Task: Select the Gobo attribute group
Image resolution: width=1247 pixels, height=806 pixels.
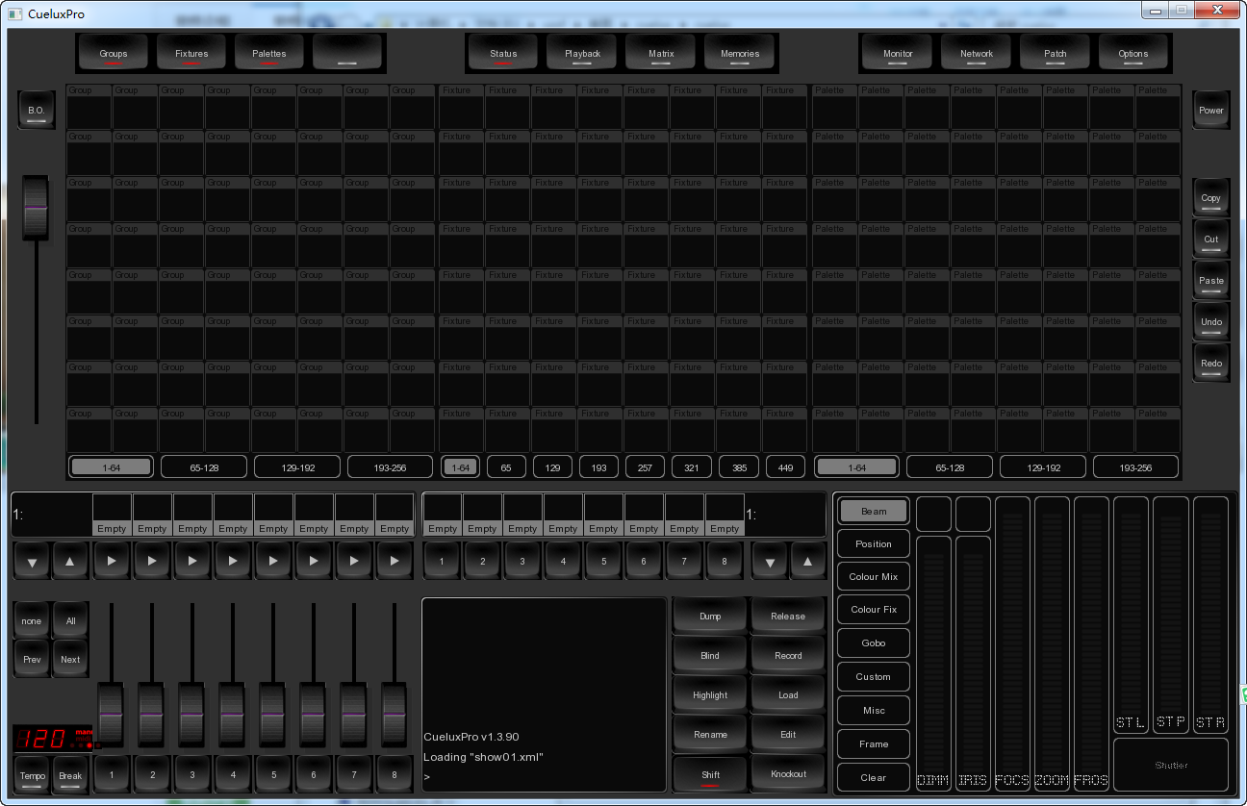Action: [874, 642]
